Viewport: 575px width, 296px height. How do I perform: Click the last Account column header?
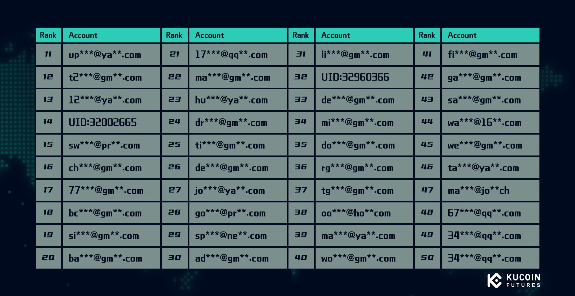click(491, 35)
